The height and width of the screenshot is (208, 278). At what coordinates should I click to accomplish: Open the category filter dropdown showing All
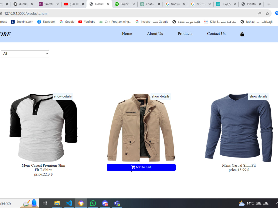coord(25,54)
